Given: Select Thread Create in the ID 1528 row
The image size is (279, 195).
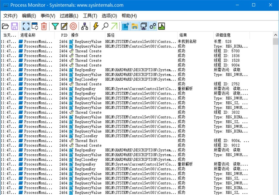Looking at the screenshot, I should pyautogui.click(x=88, y=60).
